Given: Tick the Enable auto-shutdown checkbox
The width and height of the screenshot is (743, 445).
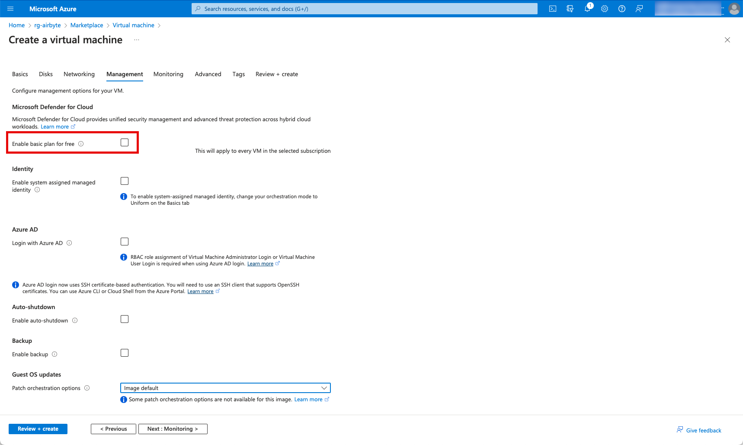Looking at the screenshot, I should [125, 319].
